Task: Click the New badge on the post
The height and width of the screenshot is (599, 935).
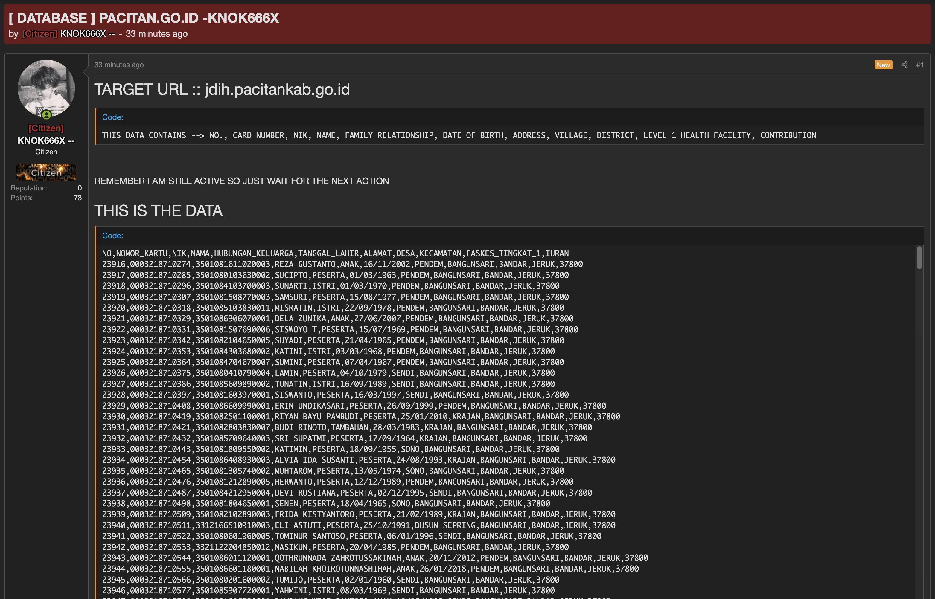Action: click(883, 65)
